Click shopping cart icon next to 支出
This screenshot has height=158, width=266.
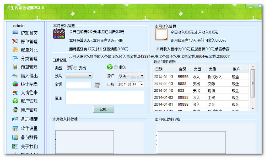[69, 67]
